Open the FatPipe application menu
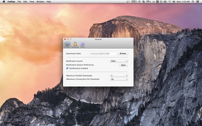The width and height of the screenshot is (202, 126). 11,2
